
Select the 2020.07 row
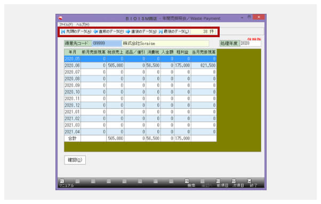click(x=140, y=72)
